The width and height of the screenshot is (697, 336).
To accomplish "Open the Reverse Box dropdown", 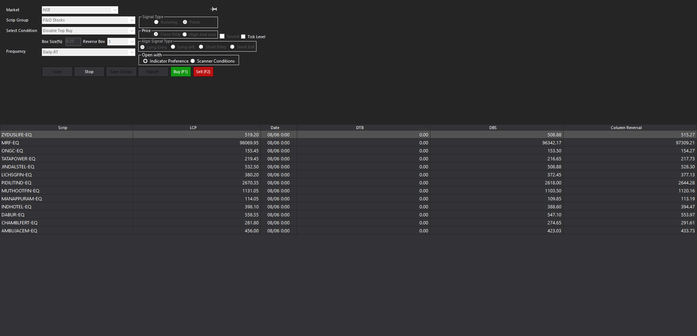I will pos(121,42).
